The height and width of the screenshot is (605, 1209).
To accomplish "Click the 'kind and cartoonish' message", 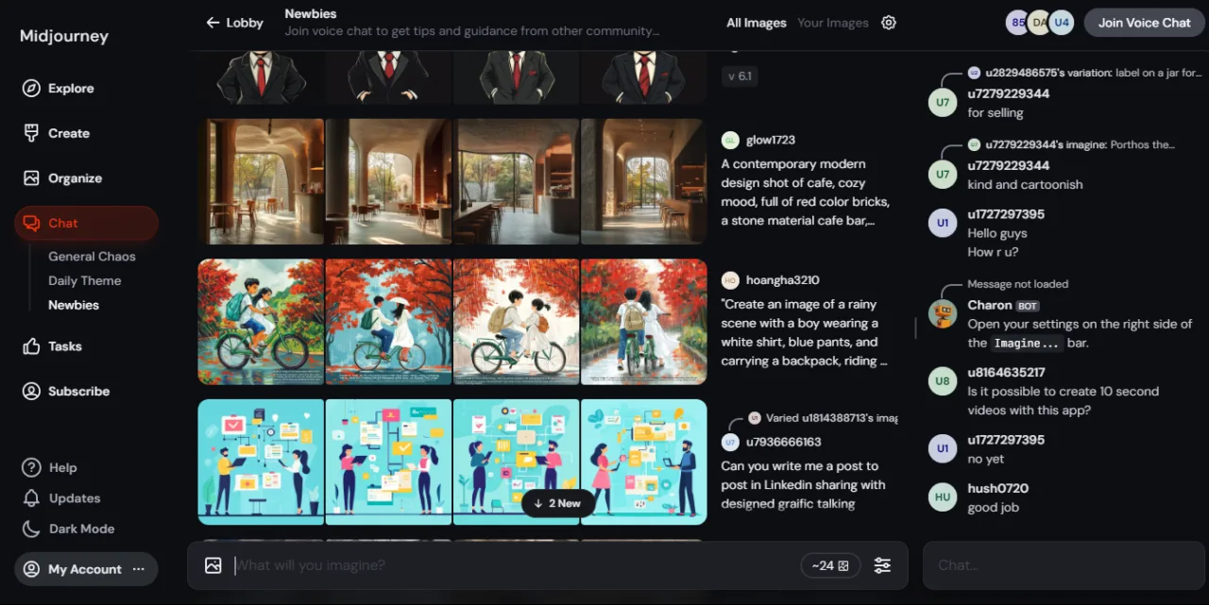I will [1025, 184].
